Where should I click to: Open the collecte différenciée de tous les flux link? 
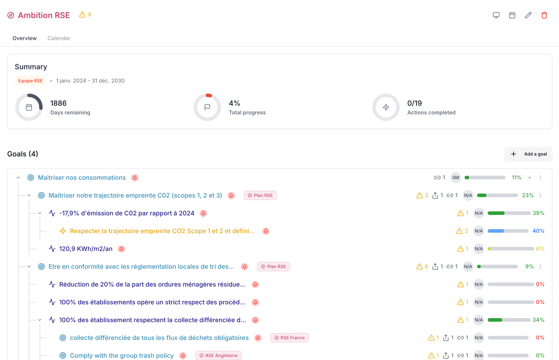coord(159,338)
